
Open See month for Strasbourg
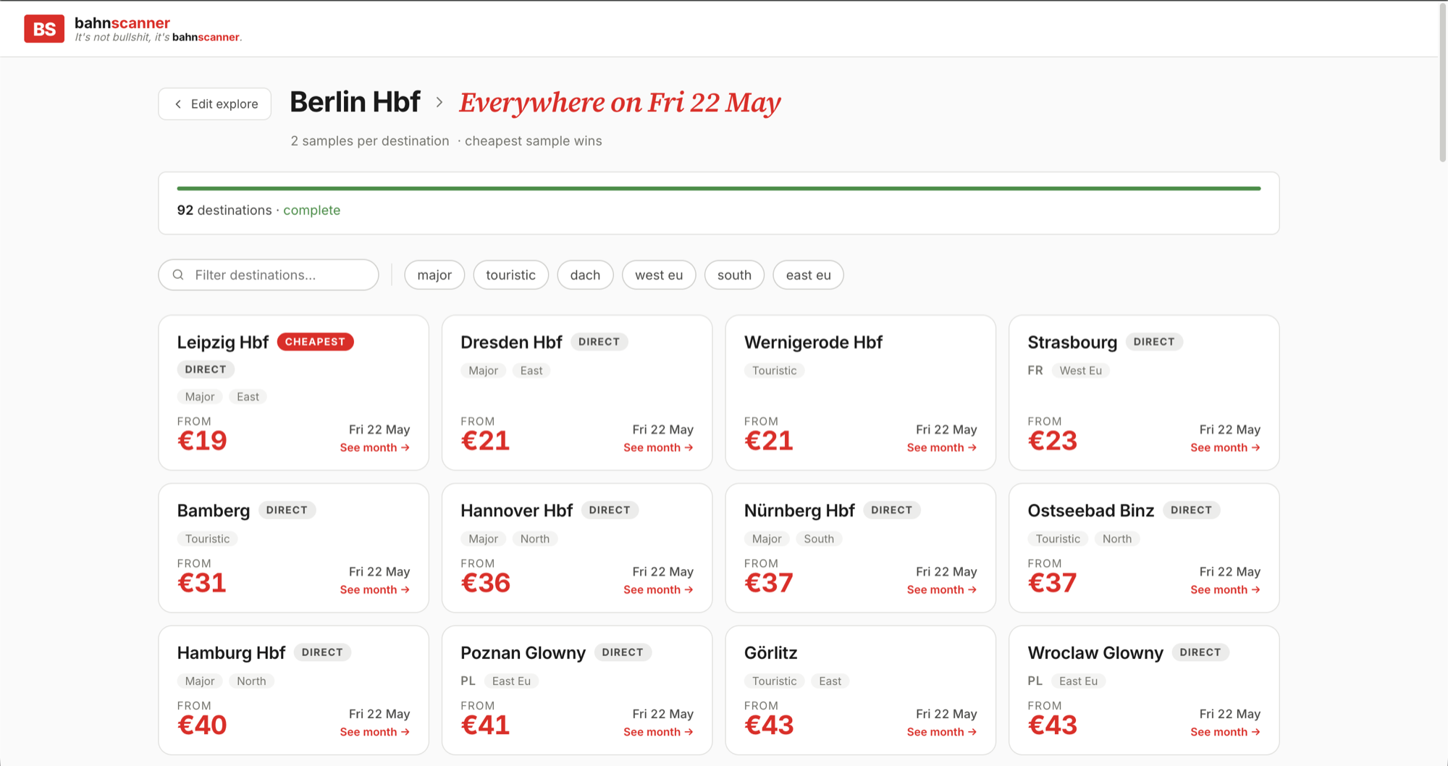coord(1225,447)
